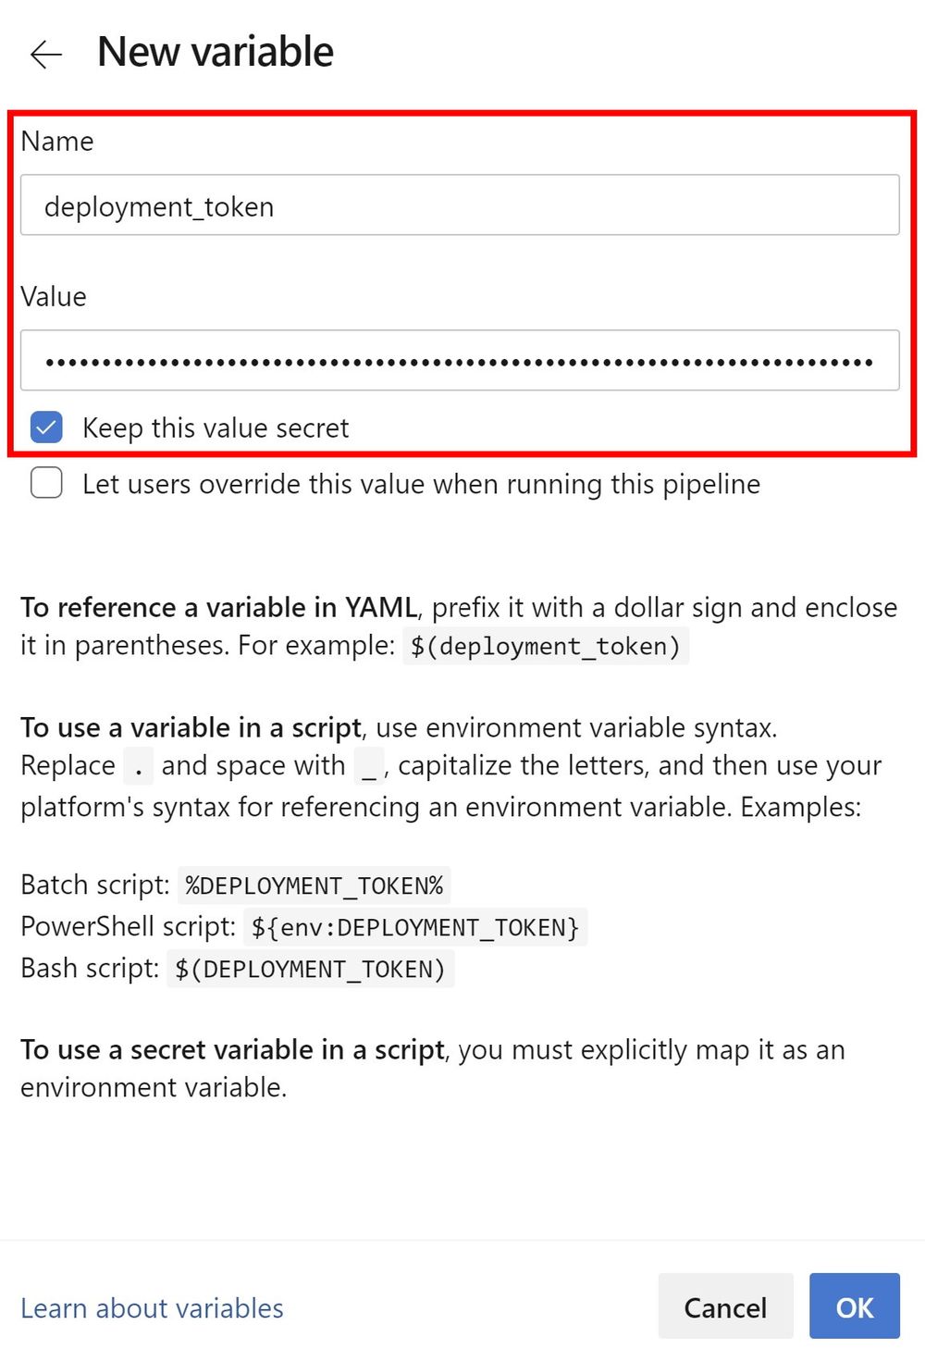Click the Value field label
Screen dimensions: 925x1362
coord(54,296)
